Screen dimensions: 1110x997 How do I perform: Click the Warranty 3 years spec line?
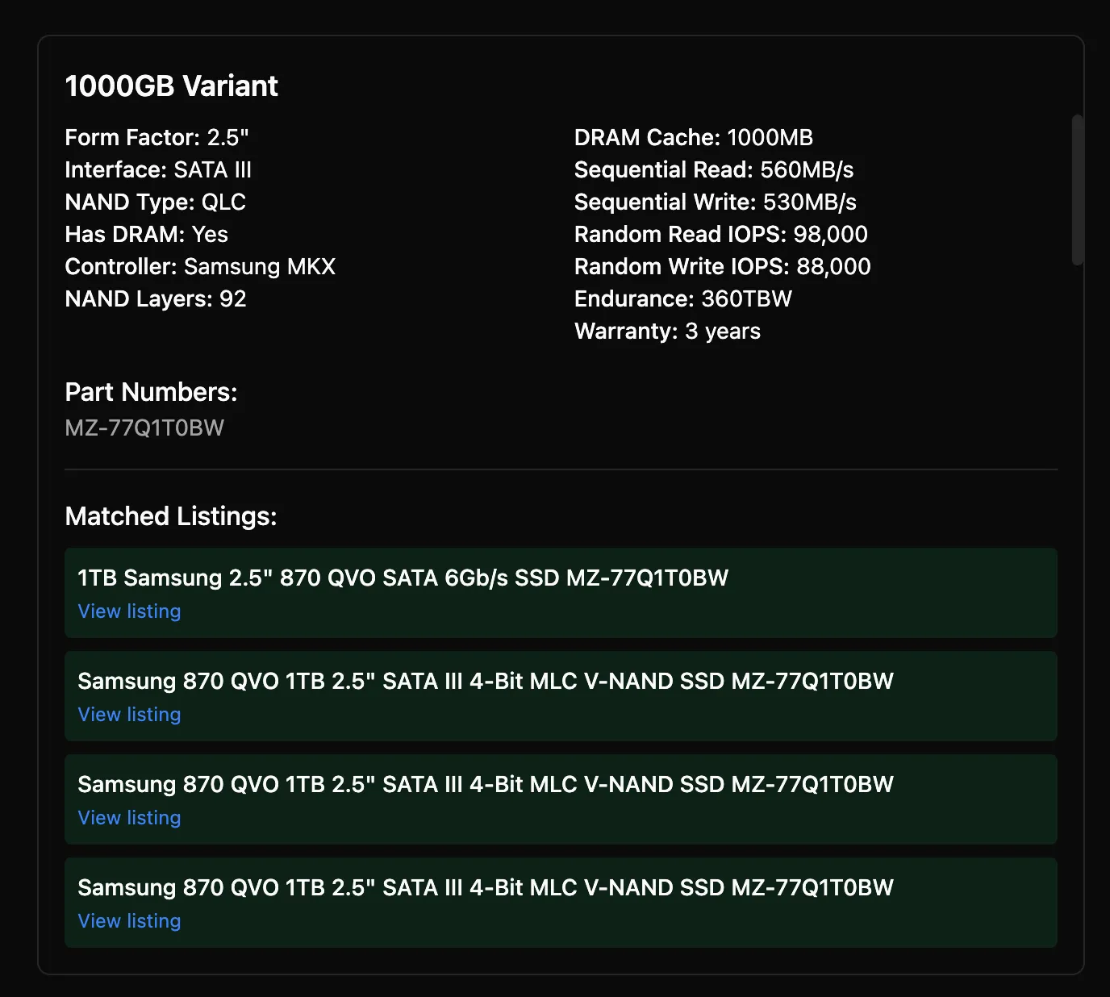coord(667,331)
